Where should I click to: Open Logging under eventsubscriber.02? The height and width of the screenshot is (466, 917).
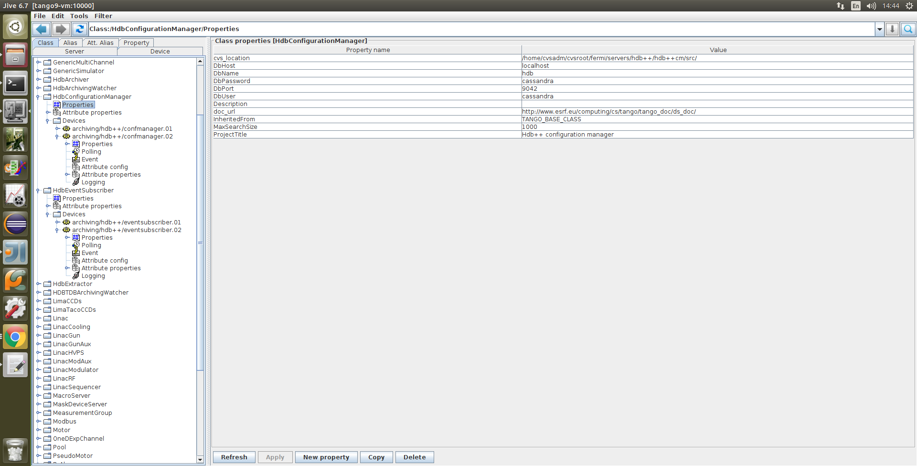click(93, 276)
